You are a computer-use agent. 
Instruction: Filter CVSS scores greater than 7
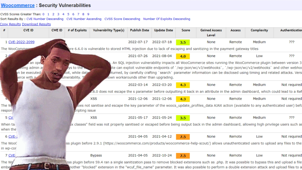(78, 14)
